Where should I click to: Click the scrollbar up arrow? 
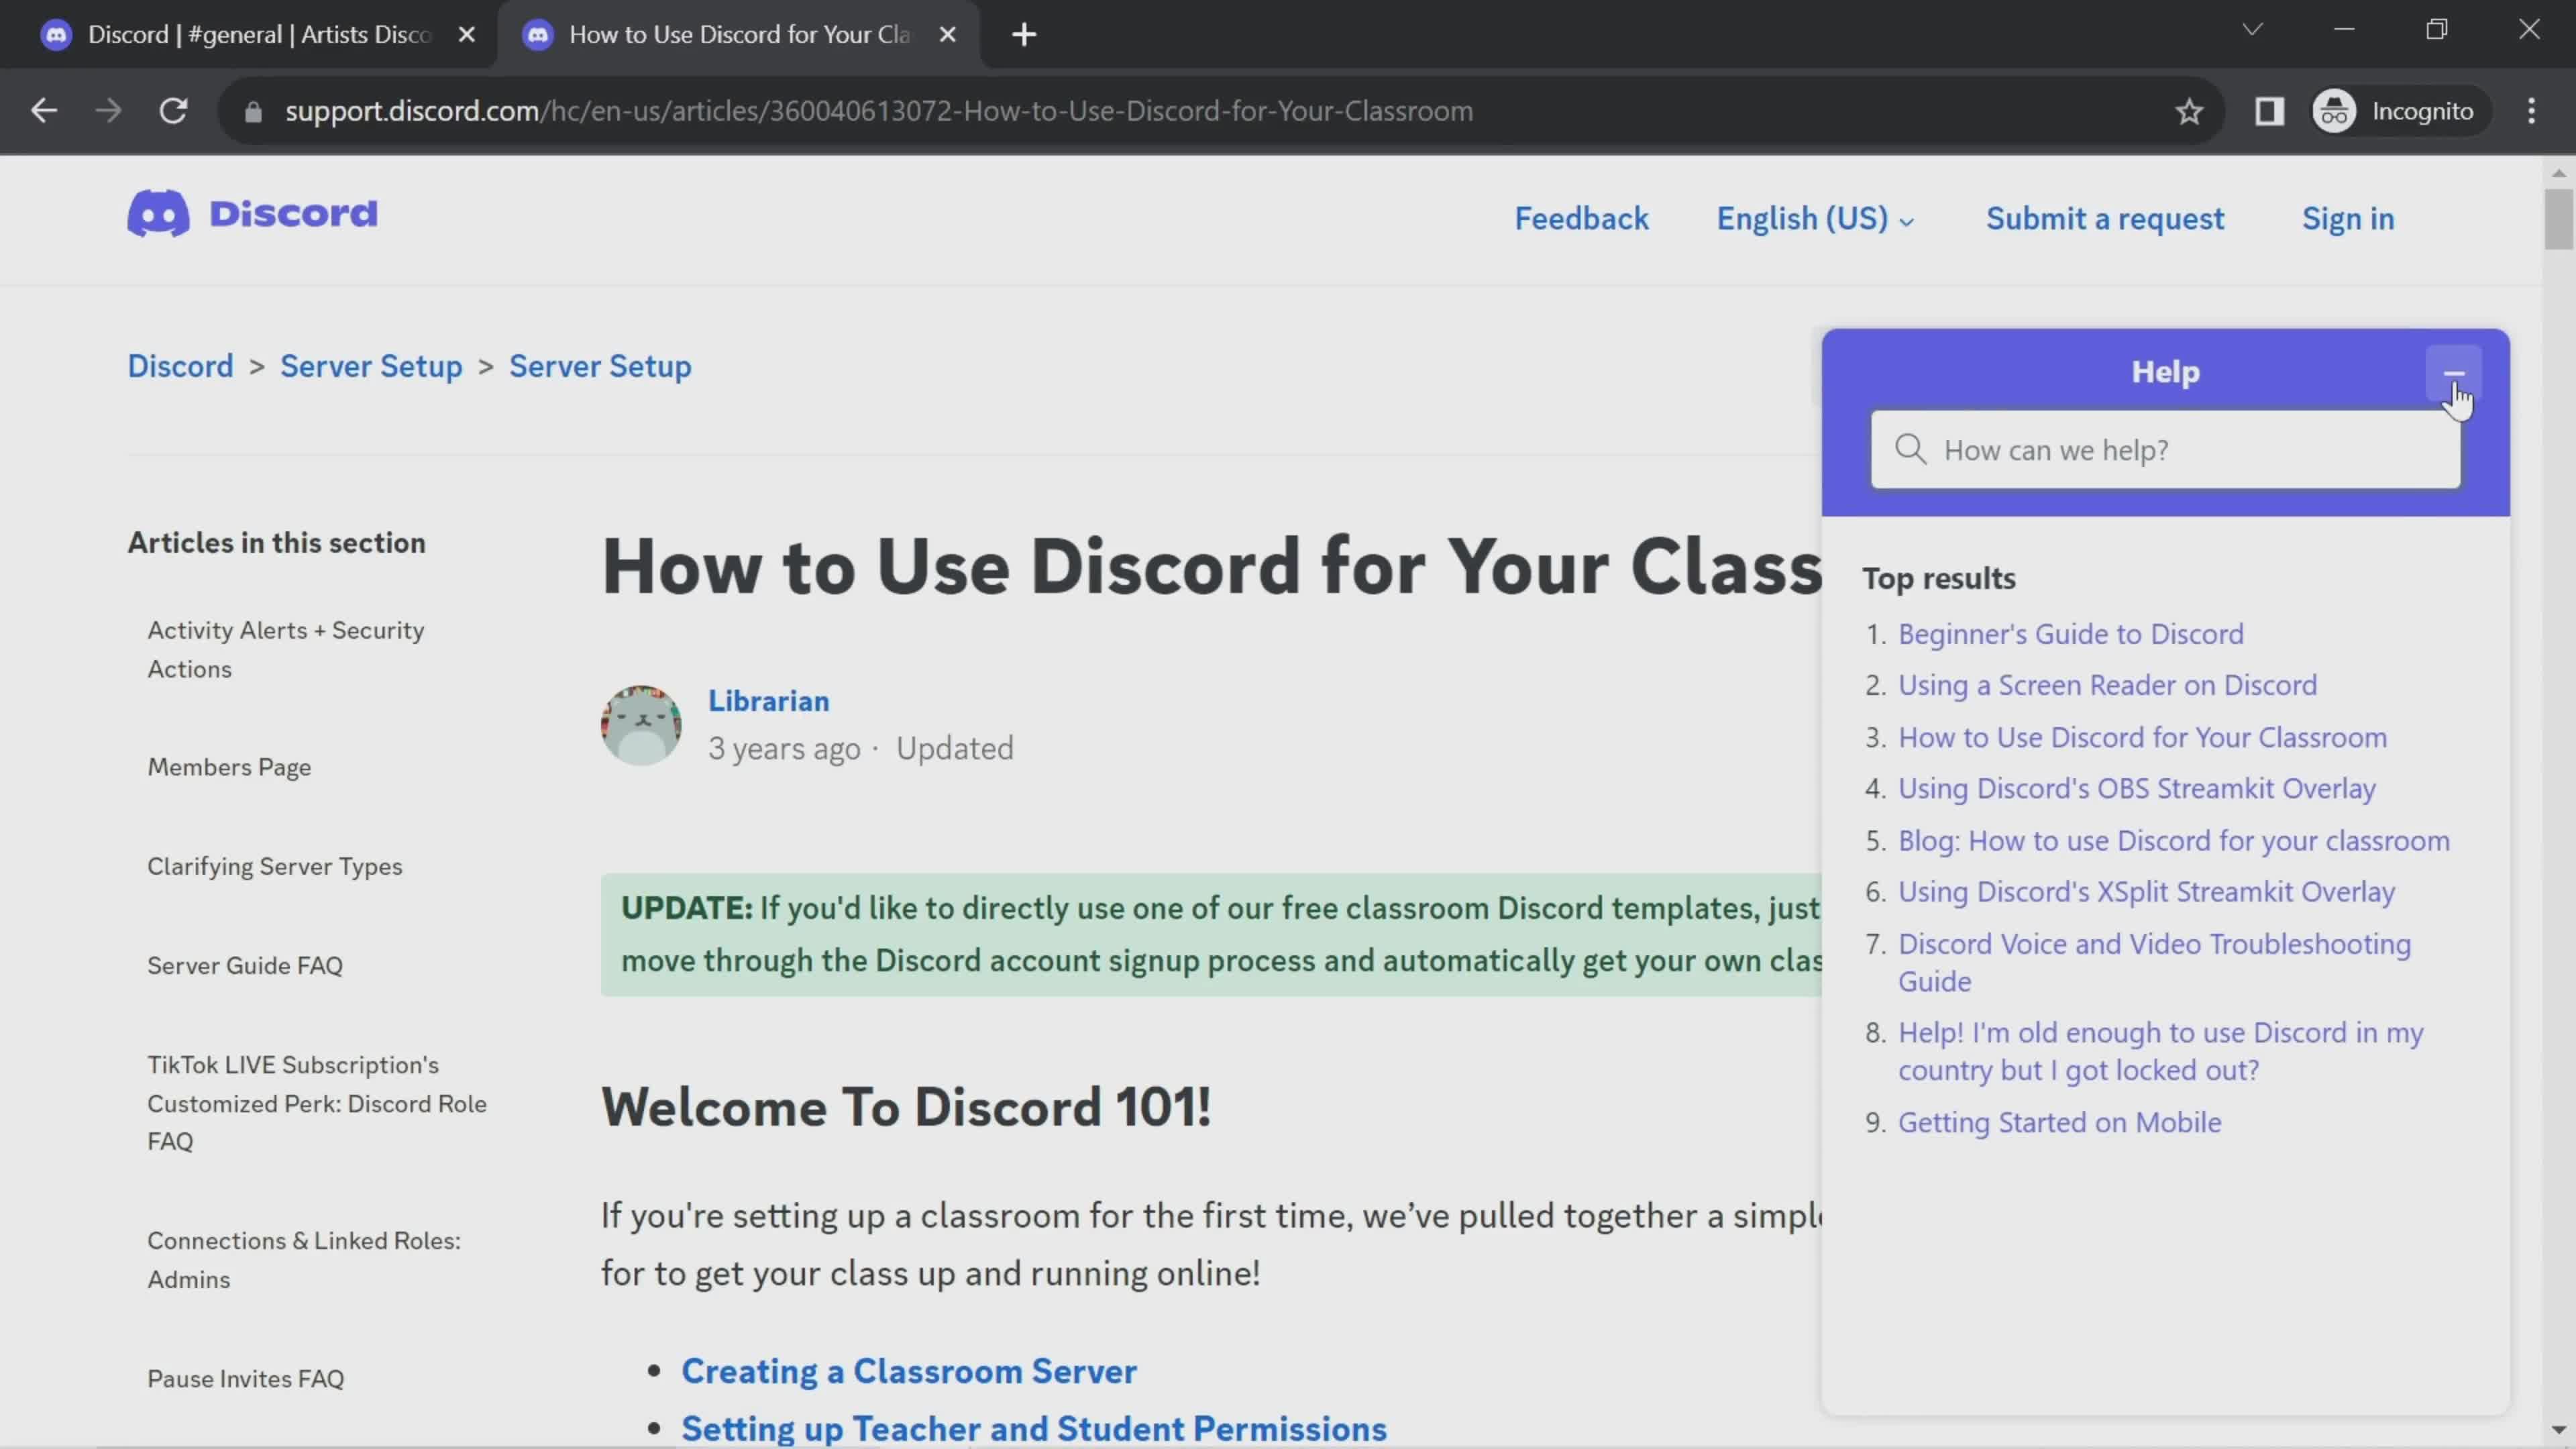[x=2558, y=173]
